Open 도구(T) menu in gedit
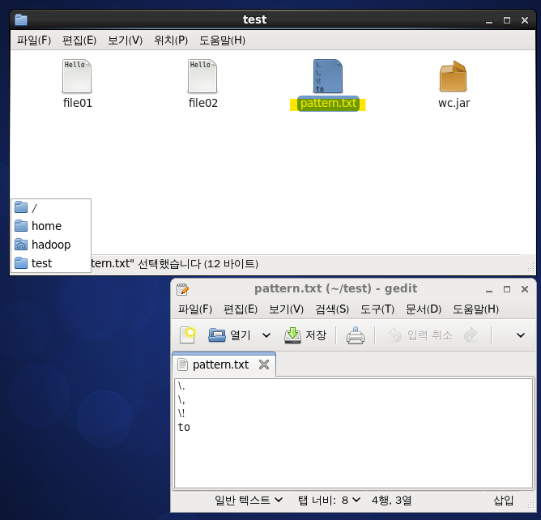This screenshot has width=541, height=520. (377, 309)
